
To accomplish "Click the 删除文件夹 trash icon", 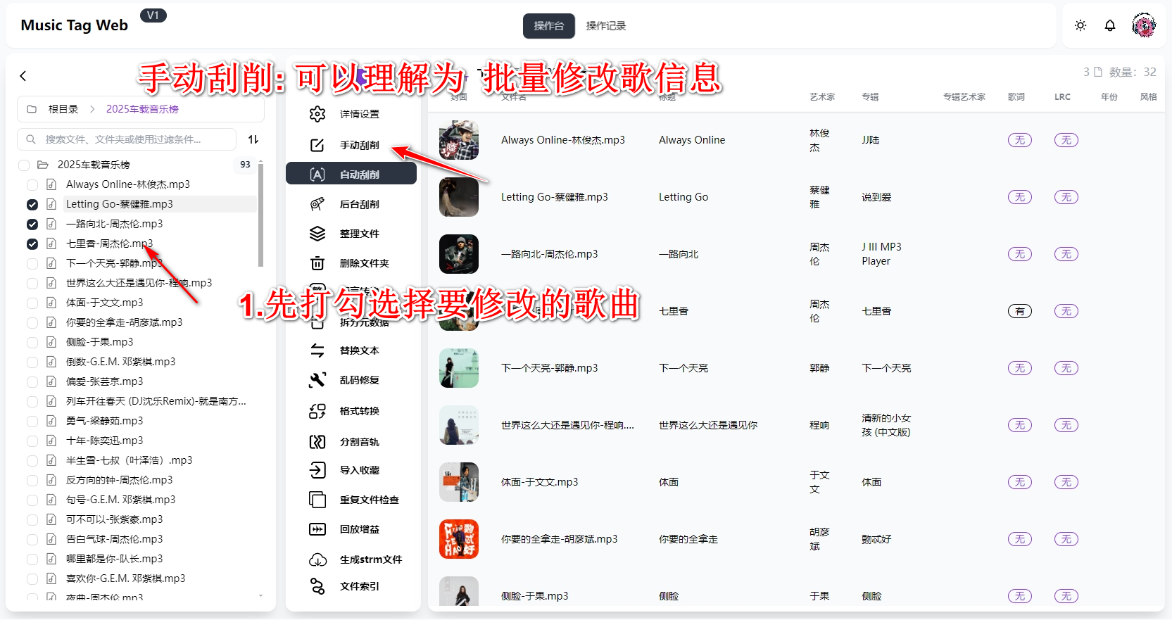I will point(317,263).
